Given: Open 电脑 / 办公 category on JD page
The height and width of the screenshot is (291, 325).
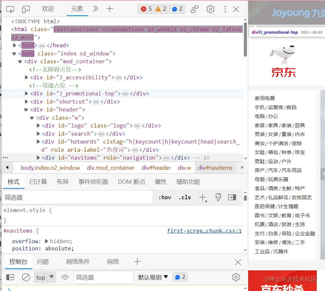Looking at the screenshot, I should (x=266, y=116).
